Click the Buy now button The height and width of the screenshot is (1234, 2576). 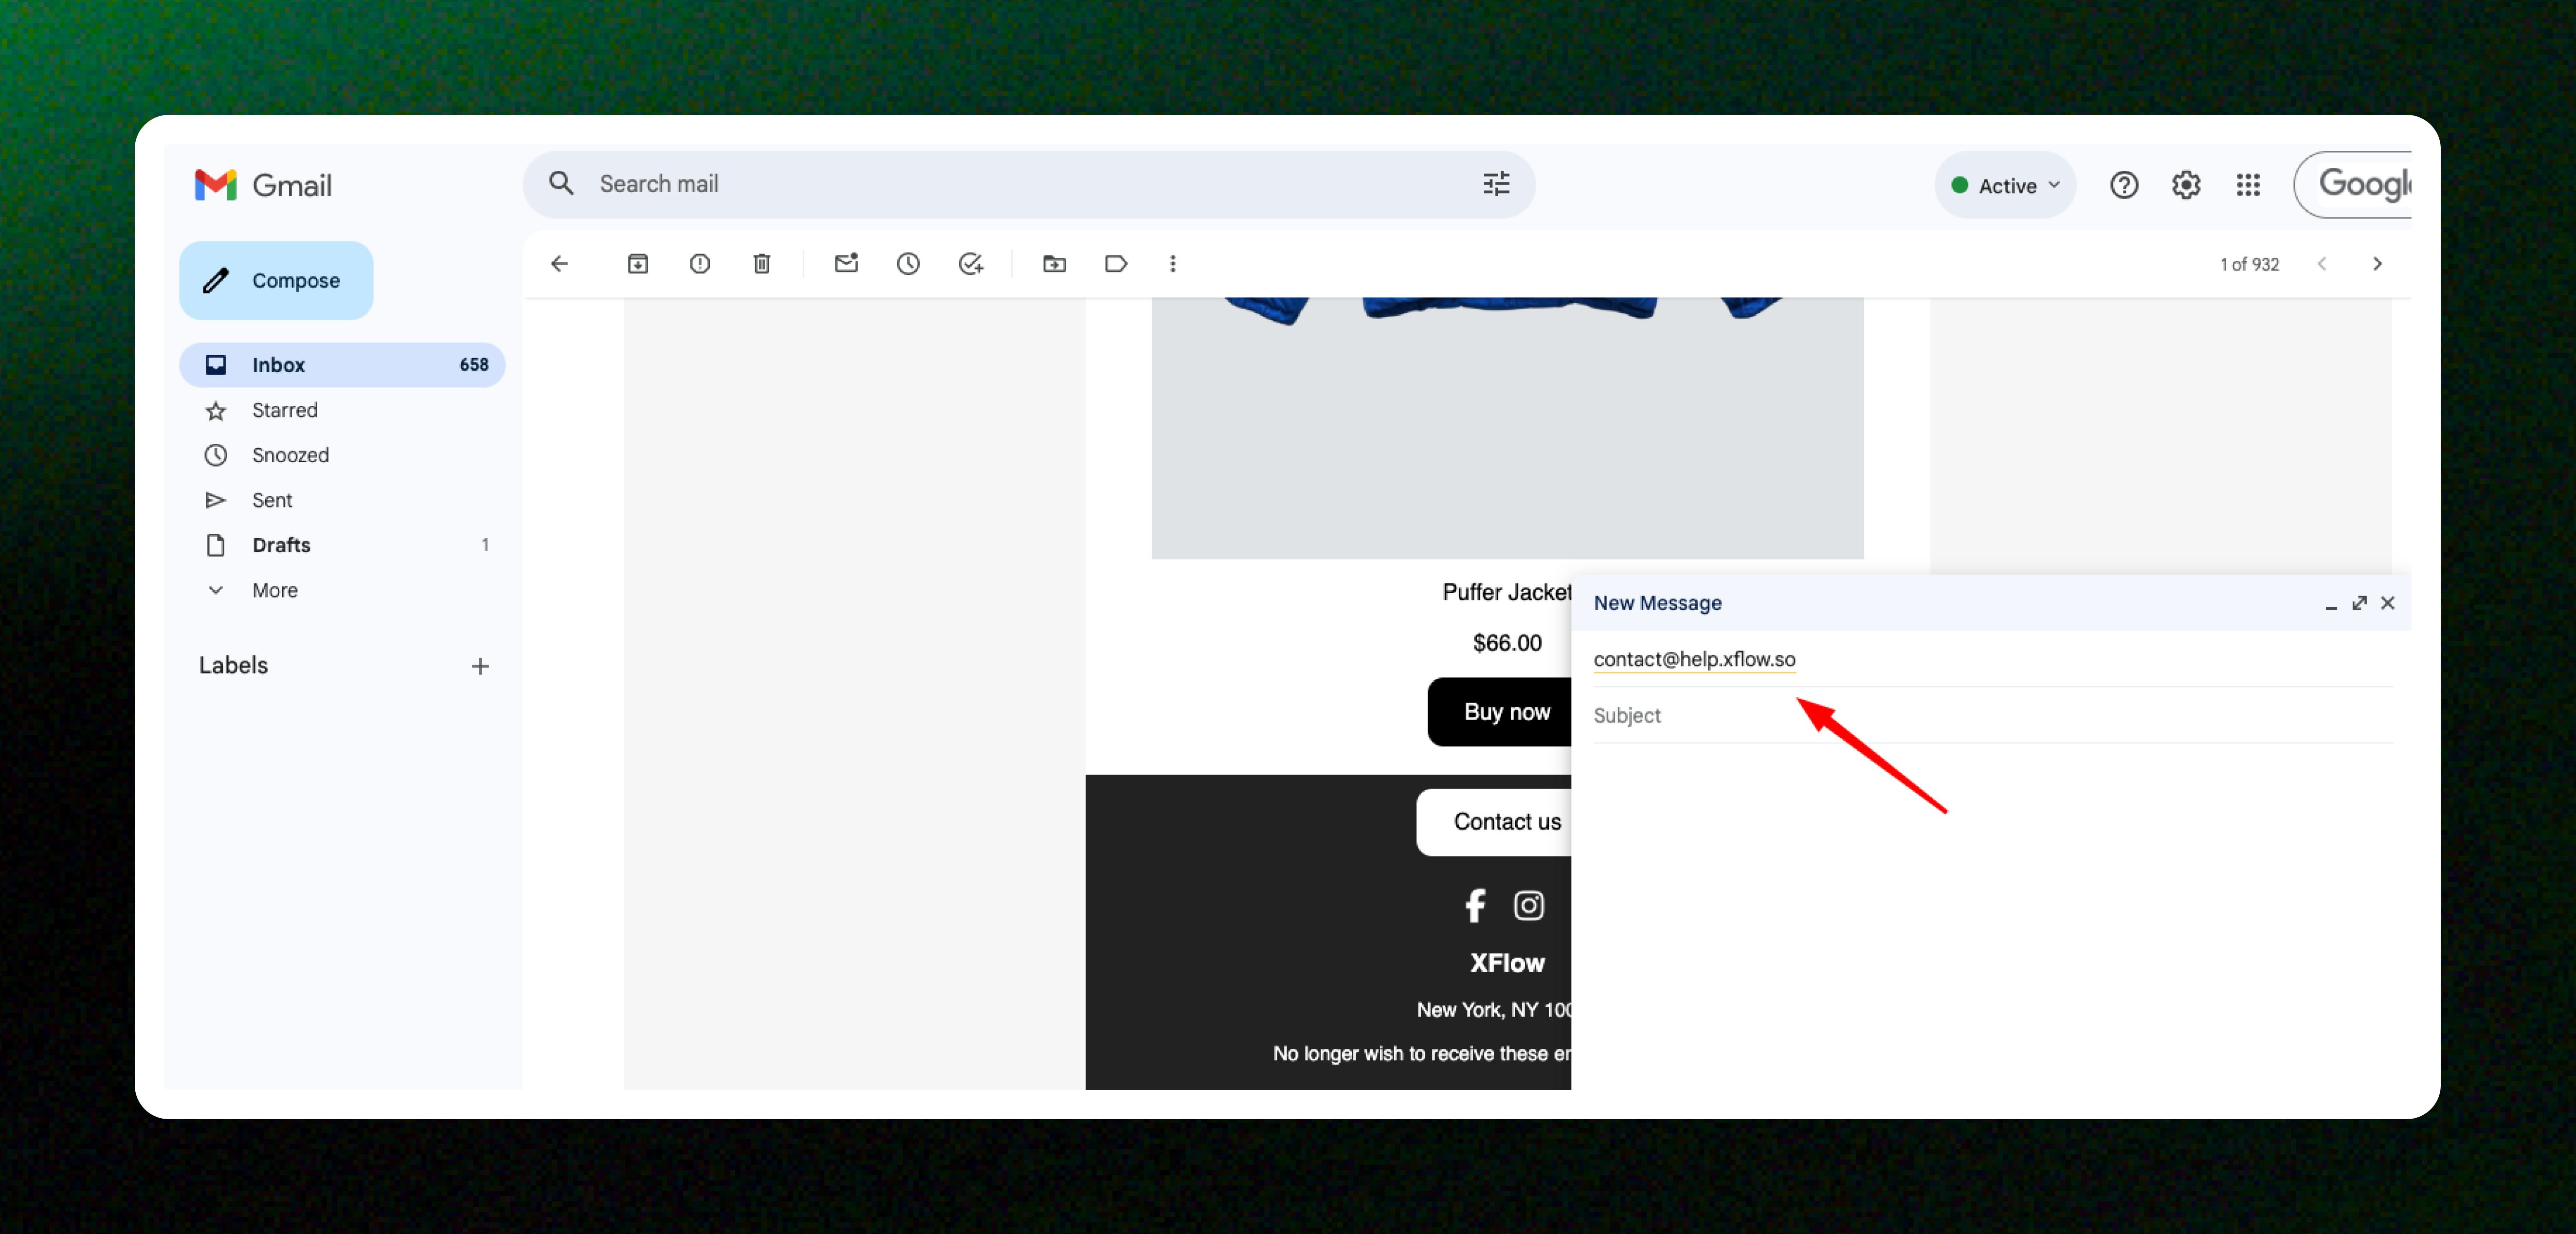pyautogui.click(x=1500, y=712)
